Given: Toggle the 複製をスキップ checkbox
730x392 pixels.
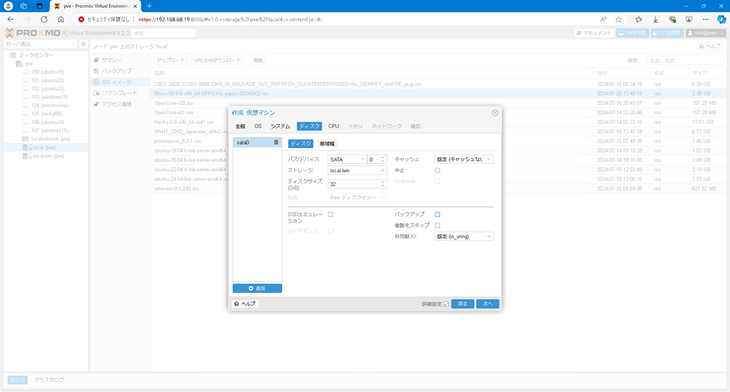Looking at the screenshot, I should (x=437, y=226).
